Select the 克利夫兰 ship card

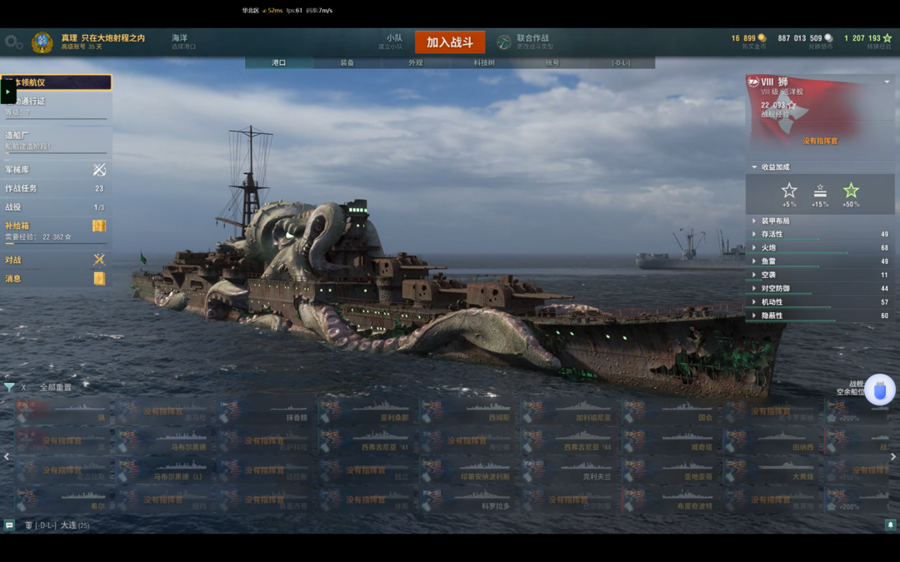pyautogui.click(x=569, y=470)
